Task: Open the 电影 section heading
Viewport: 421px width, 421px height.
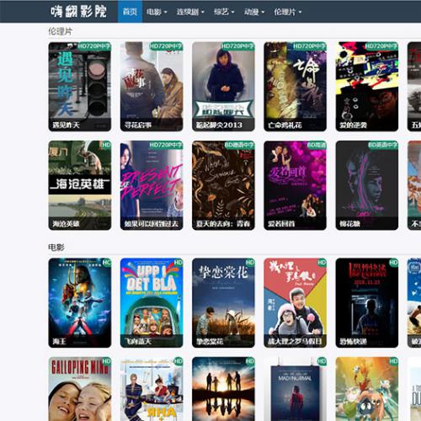Action: 56,248
